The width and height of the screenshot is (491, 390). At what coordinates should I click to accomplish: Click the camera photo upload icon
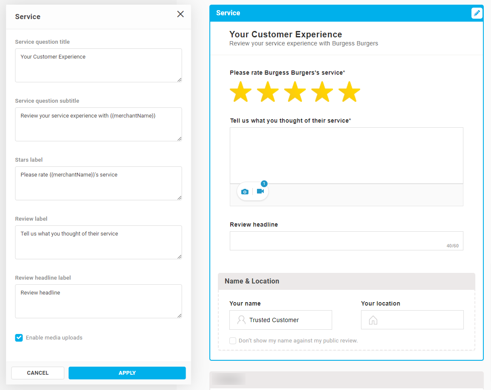(245, 191)
